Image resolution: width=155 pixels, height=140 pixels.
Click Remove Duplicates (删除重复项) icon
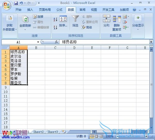pos(117,21)
